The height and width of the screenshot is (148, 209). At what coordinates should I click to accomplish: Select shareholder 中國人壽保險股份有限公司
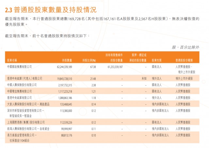tap(22, 85)
